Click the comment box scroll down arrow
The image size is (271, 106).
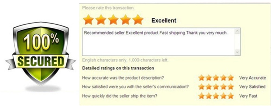click(237, 52)
